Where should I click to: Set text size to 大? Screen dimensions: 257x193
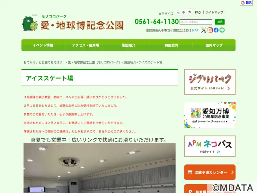(x=190, y=12)
